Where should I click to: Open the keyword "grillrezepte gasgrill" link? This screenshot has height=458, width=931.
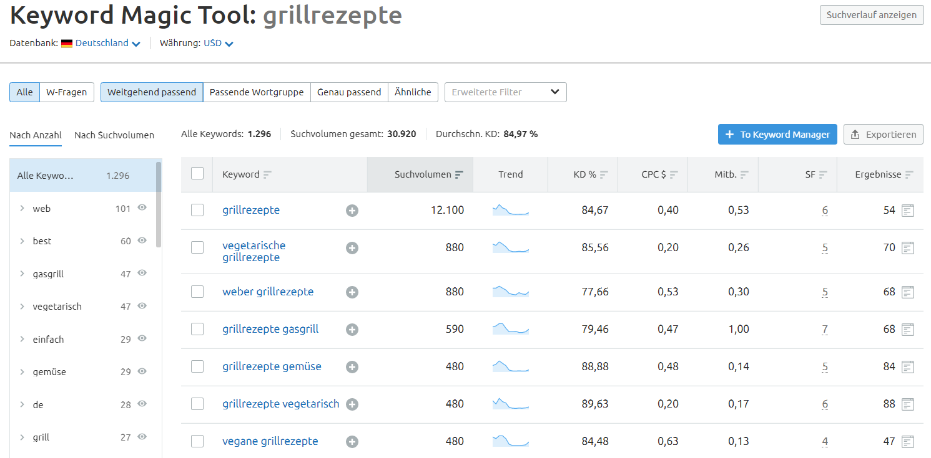(x=270, y=328)
